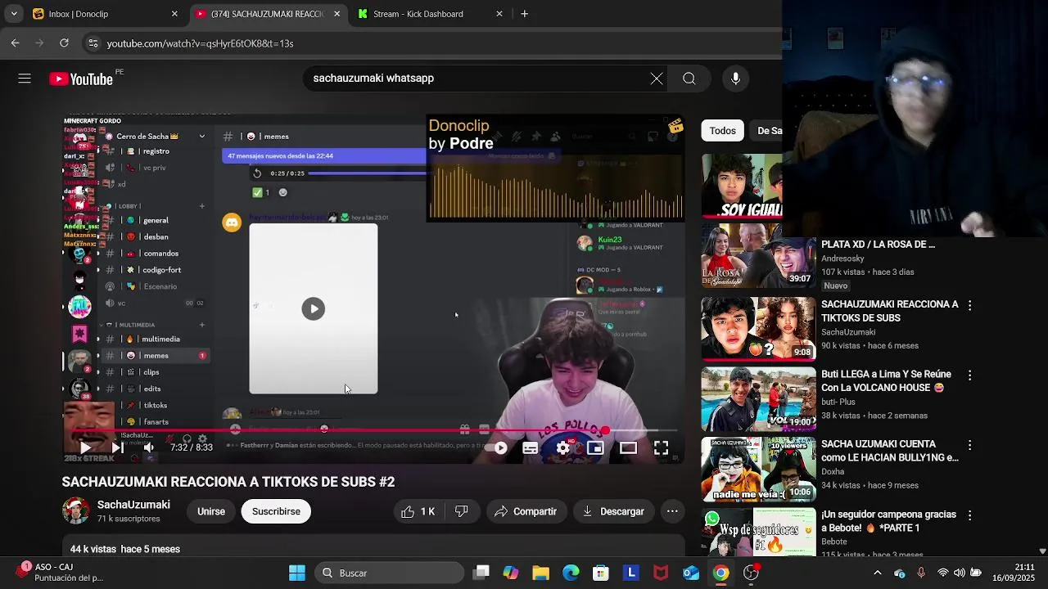Open options for seguidor campeona video
The image size is (1048, 589).
[969, 516]
